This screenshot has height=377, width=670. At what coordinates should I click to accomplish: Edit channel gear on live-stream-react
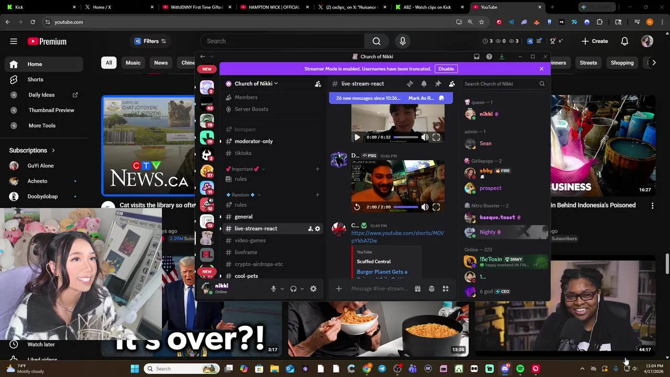point(317,229)
